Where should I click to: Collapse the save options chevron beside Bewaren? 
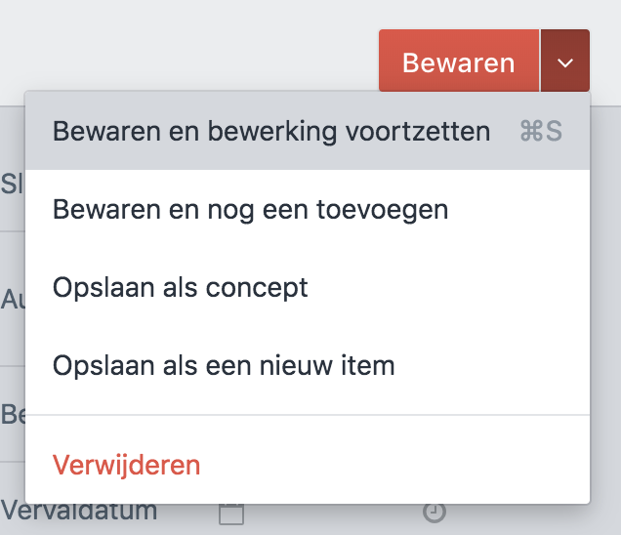coord(565,61)
